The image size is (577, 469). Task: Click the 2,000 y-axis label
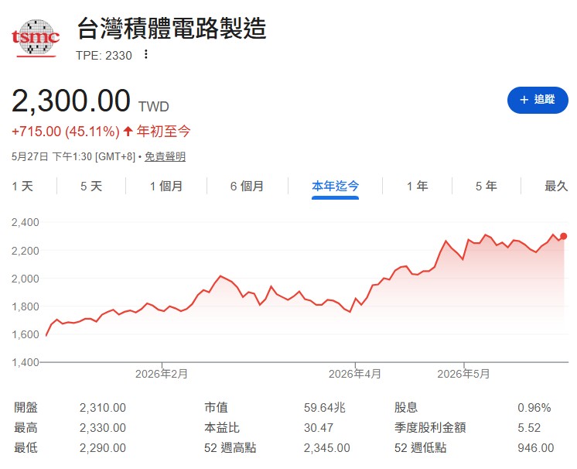click(25, 279)
